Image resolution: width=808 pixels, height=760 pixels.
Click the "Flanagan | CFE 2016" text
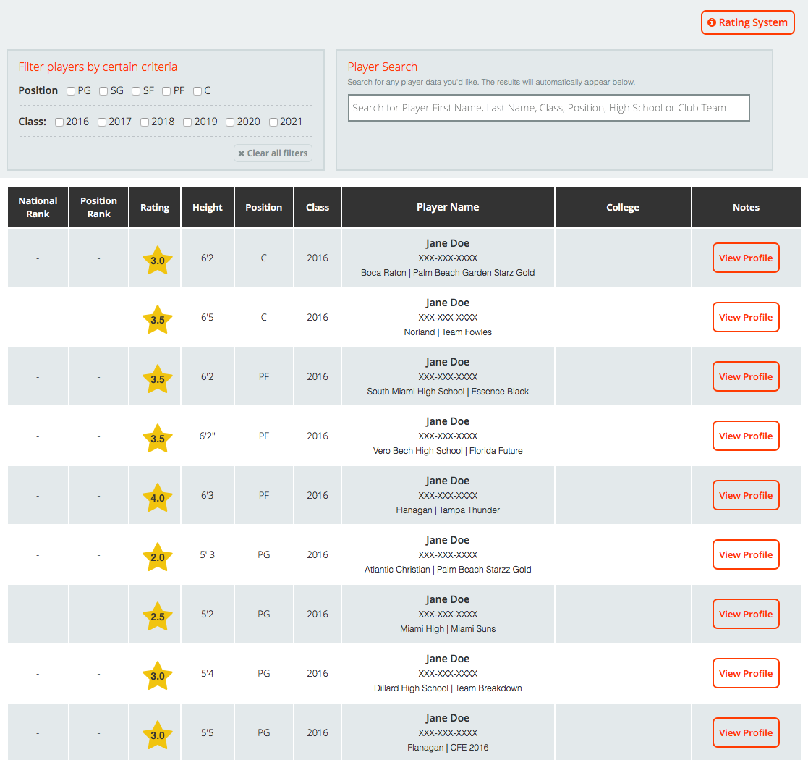[448, 747]
